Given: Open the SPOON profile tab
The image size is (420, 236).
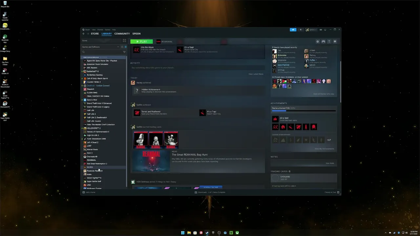Looking at the screenshot, I should pos(136,34).
